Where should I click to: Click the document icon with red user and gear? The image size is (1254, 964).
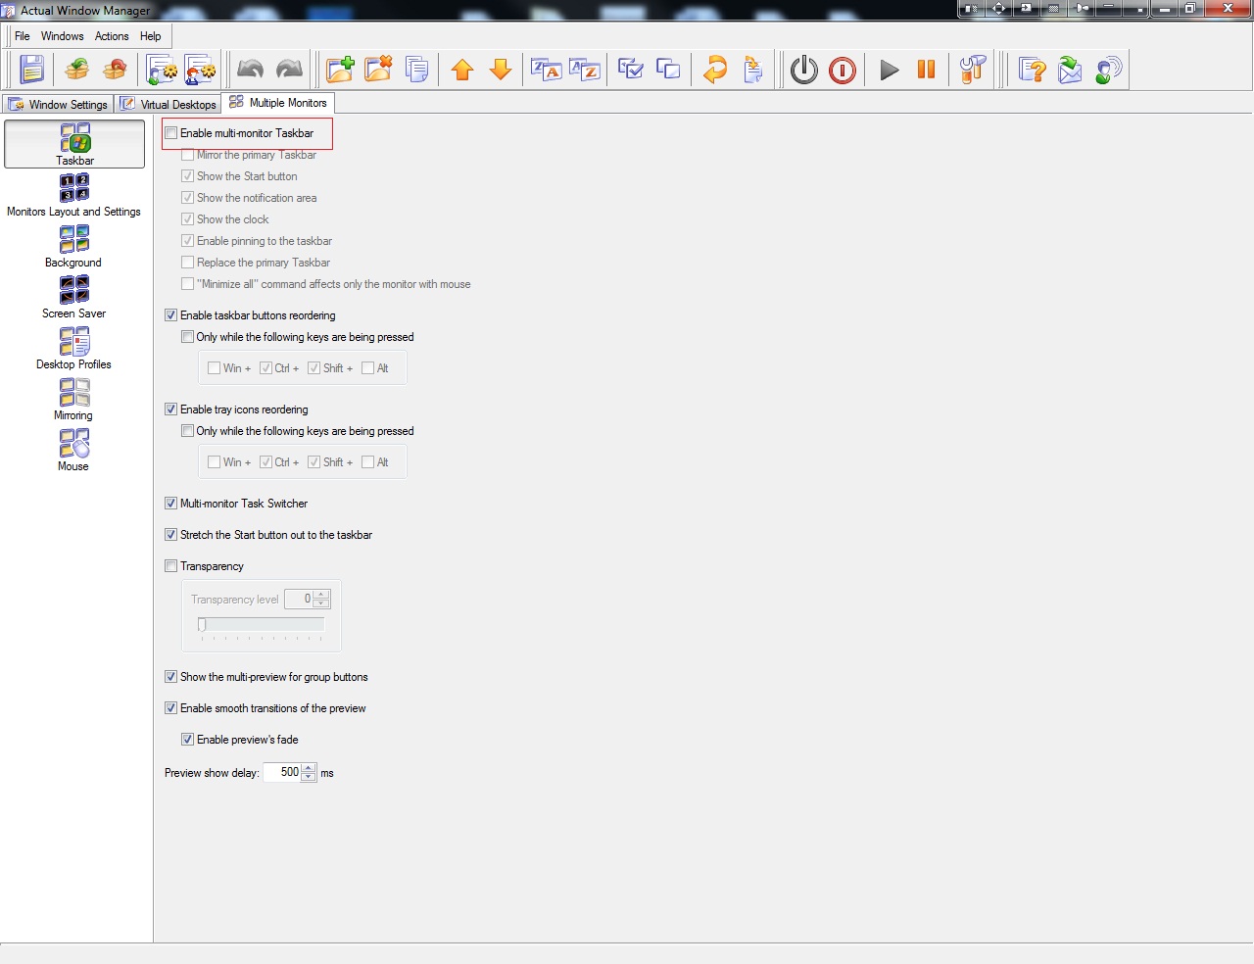[x=200, y=70]
